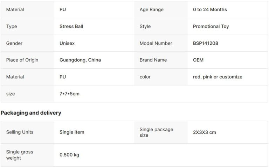The image size is (269, 167).
Task: Click the Stress Ball type value
Action: click(x=71, y=26)
